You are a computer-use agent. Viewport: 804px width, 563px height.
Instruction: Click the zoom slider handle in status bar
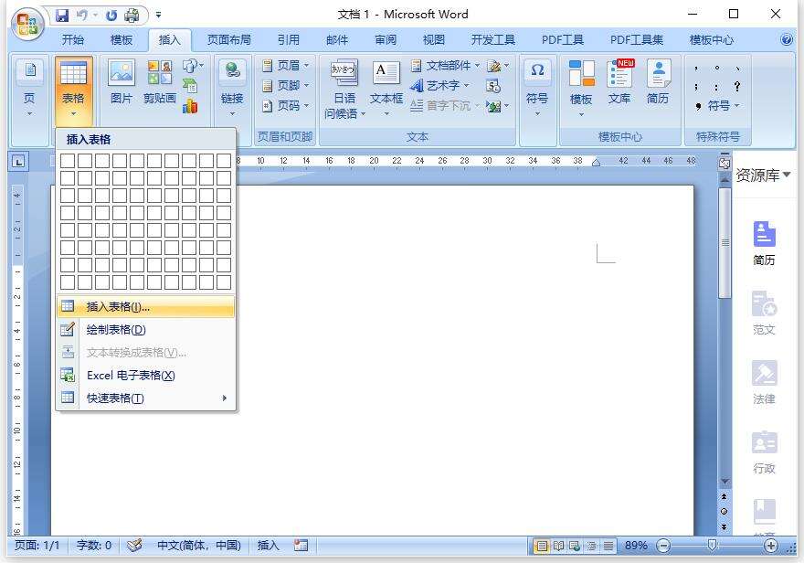pyautogui.click(x=711, y=546)
